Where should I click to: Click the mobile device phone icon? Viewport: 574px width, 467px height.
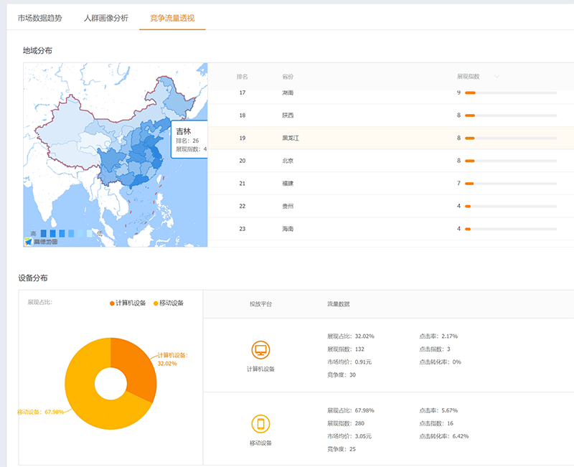click(260, 424)
